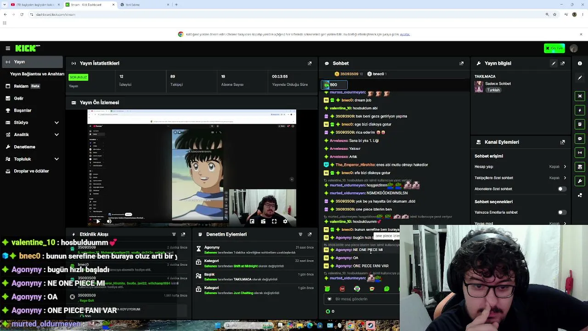The height and width of the screenshot is (331, 588).
Task: Open stream preview settings gear
Action: (285, 221)
